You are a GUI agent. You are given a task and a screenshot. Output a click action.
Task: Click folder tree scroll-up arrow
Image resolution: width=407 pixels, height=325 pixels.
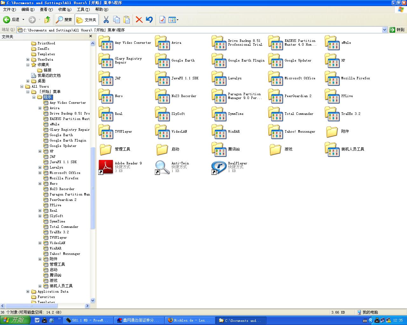tap(93, 43)
